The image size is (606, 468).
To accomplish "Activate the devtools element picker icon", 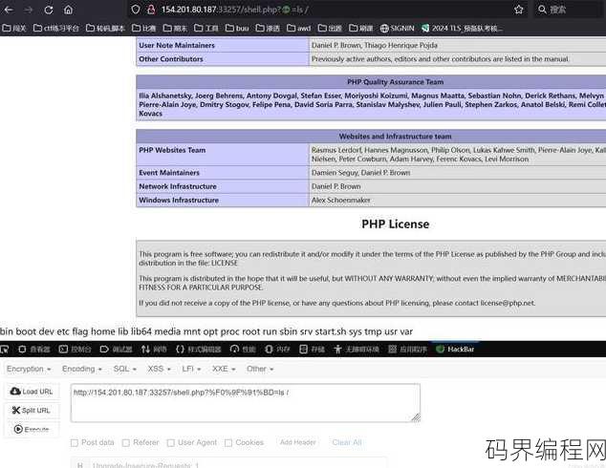I will tap(4, 350).
